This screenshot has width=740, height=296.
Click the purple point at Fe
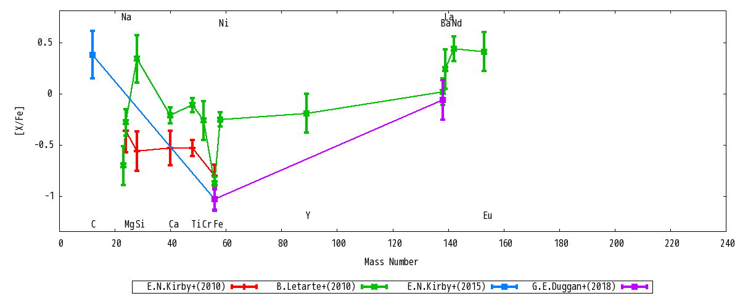(x=215, y=199)
